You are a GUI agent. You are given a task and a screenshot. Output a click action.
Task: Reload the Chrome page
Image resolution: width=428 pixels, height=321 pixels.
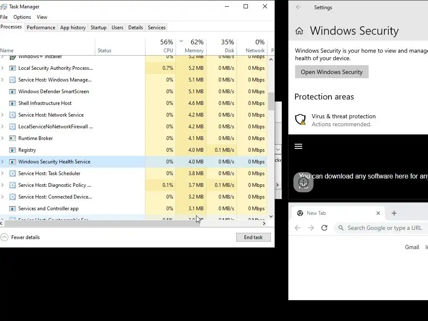coord(324,228)
